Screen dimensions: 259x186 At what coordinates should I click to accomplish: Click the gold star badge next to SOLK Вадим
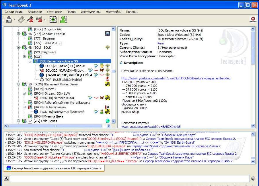tap(102, 66)
